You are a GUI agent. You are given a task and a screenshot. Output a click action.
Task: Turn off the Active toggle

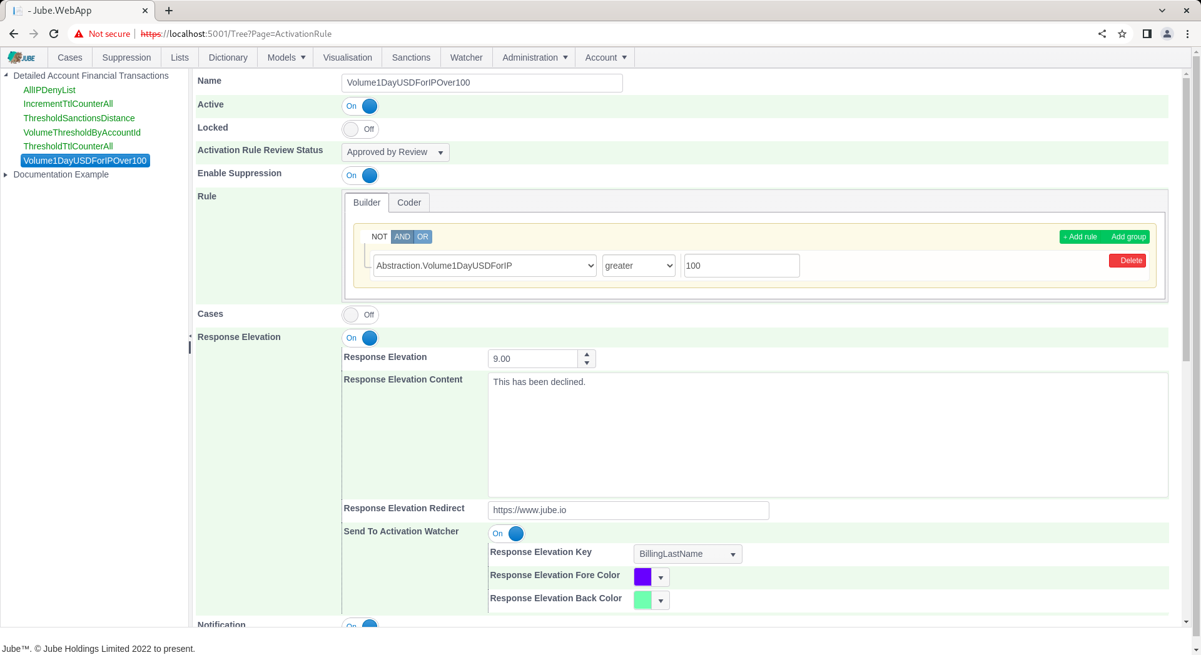pyautogui.click(x=360, y=106)
